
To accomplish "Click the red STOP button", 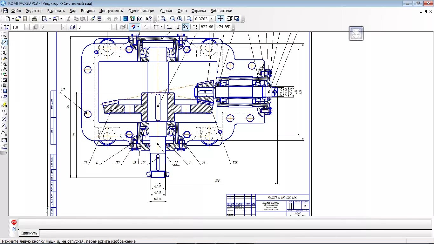I will [14, 222].
